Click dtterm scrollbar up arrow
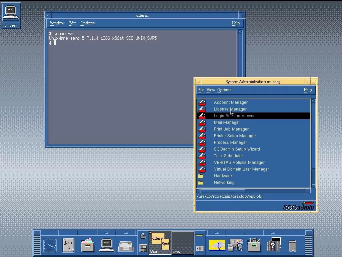 click(240, 32)
